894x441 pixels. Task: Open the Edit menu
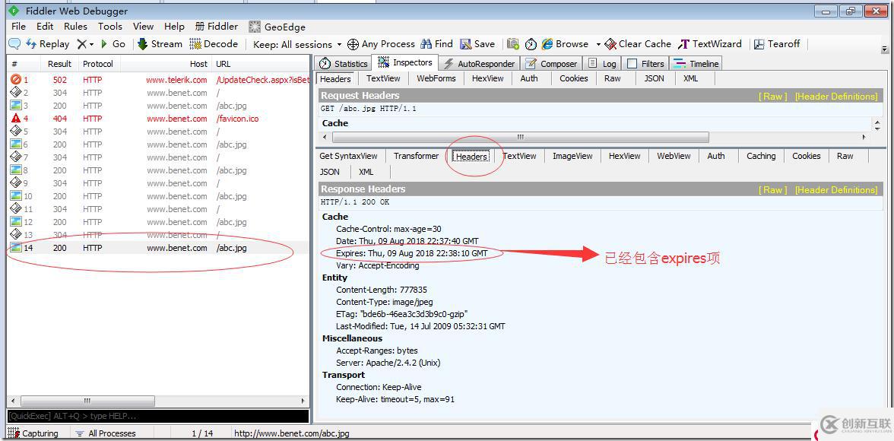pos(44,27)
